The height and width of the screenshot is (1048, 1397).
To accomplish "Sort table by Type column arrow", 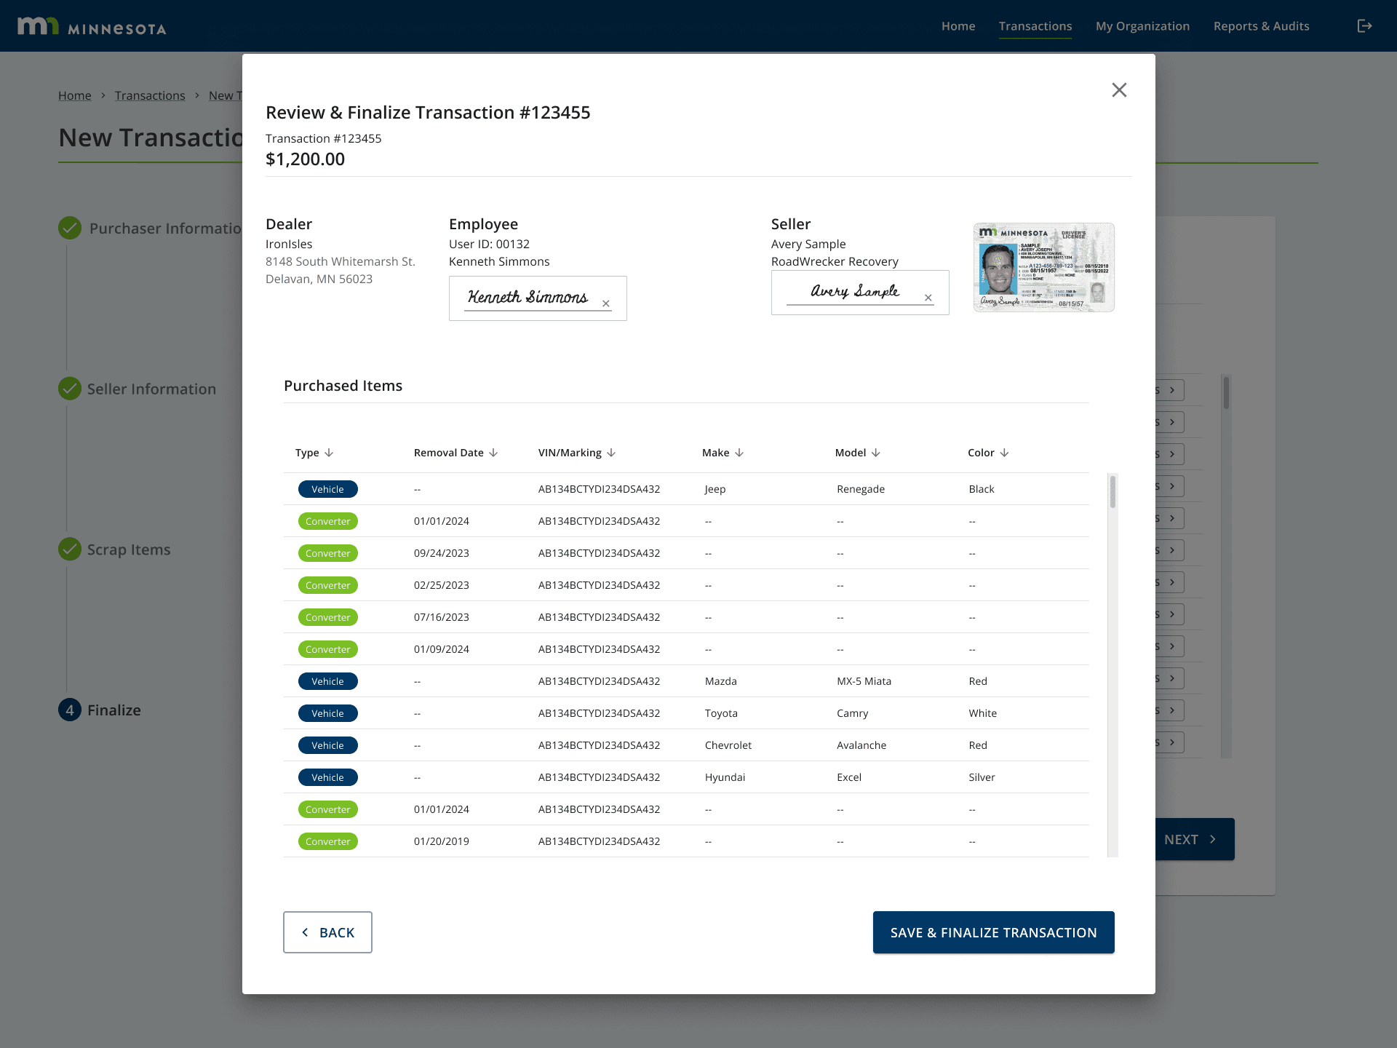I will tap(329, 453).
